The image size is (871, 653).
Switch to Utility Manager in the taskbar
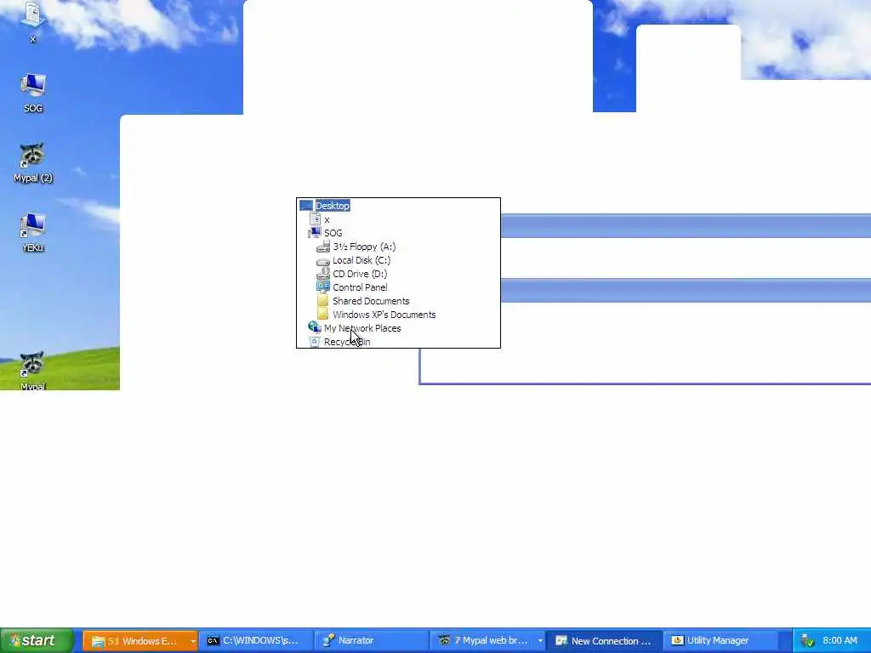[x=720, y=641]
